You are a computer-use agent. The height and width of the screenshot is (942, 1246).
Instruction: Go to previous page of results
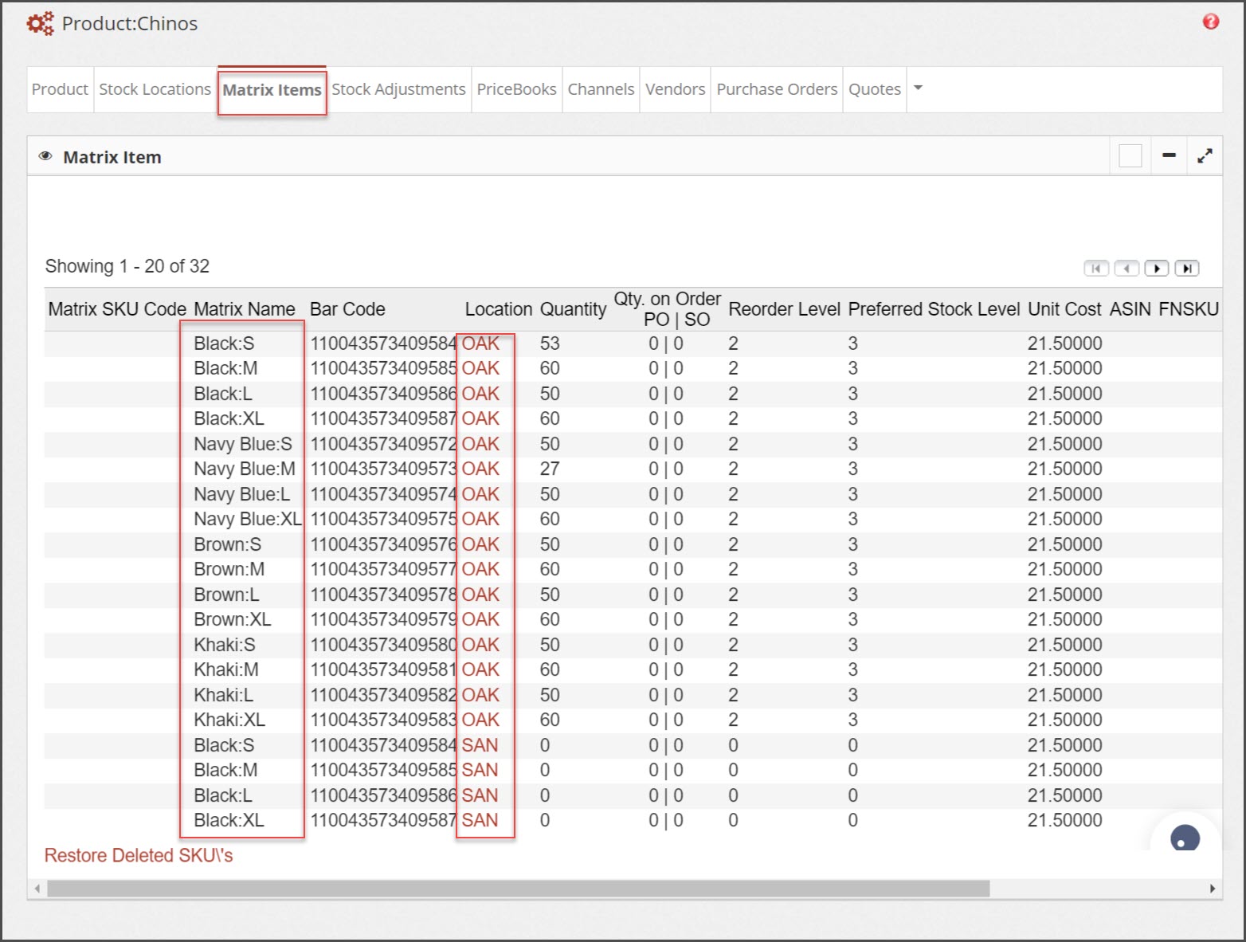click(x=1126, y=269)
